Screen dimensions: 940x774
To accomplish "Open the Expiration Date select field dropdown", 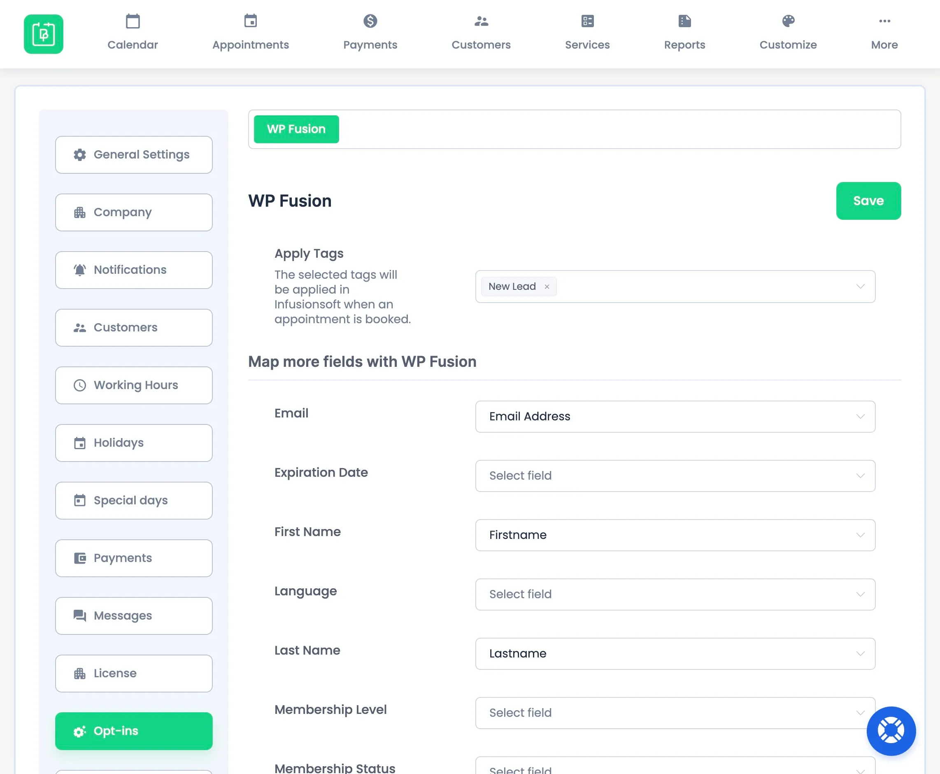I will click(675, 476).
